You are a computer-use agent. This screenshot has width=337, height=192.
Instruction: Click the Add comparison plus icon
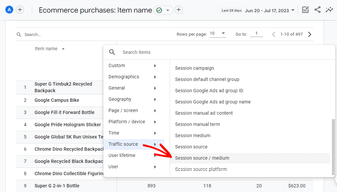pyautogui.click(x=178, y=10)
